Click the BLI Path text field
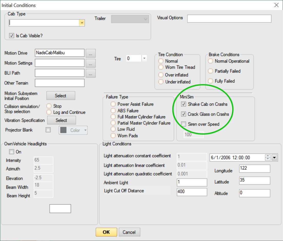283x241 pixels. 59,73
